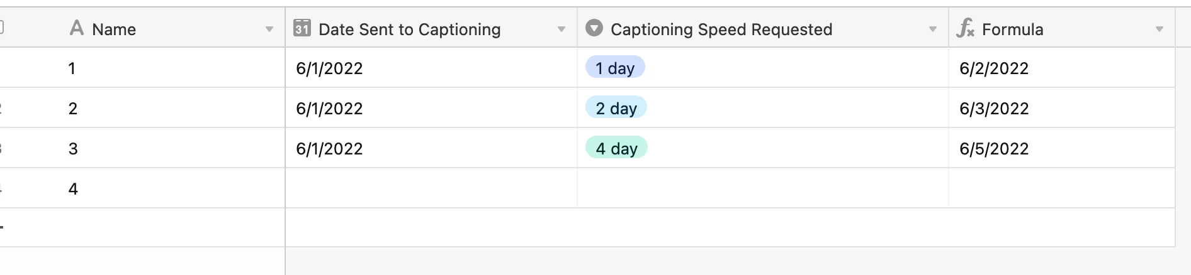Select the date cell in row 1
Image resolution: width=1191 pixels, height=275 pixels.
click(431, 68)
